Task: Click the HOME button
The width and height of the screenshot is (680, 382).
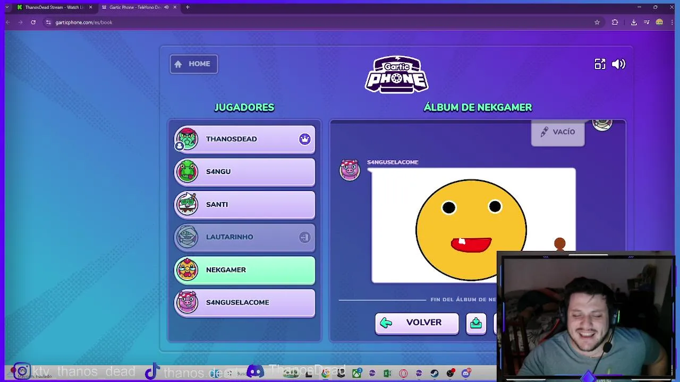Action: (193, 64)
